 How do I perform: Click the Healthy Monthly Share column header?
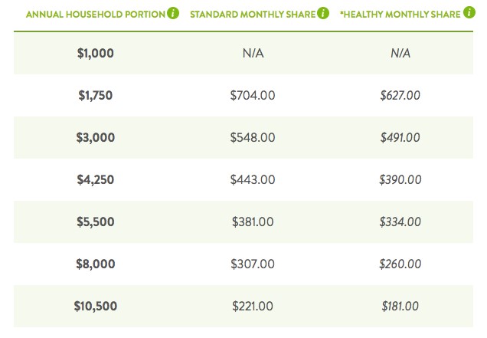tap(400, 15)
